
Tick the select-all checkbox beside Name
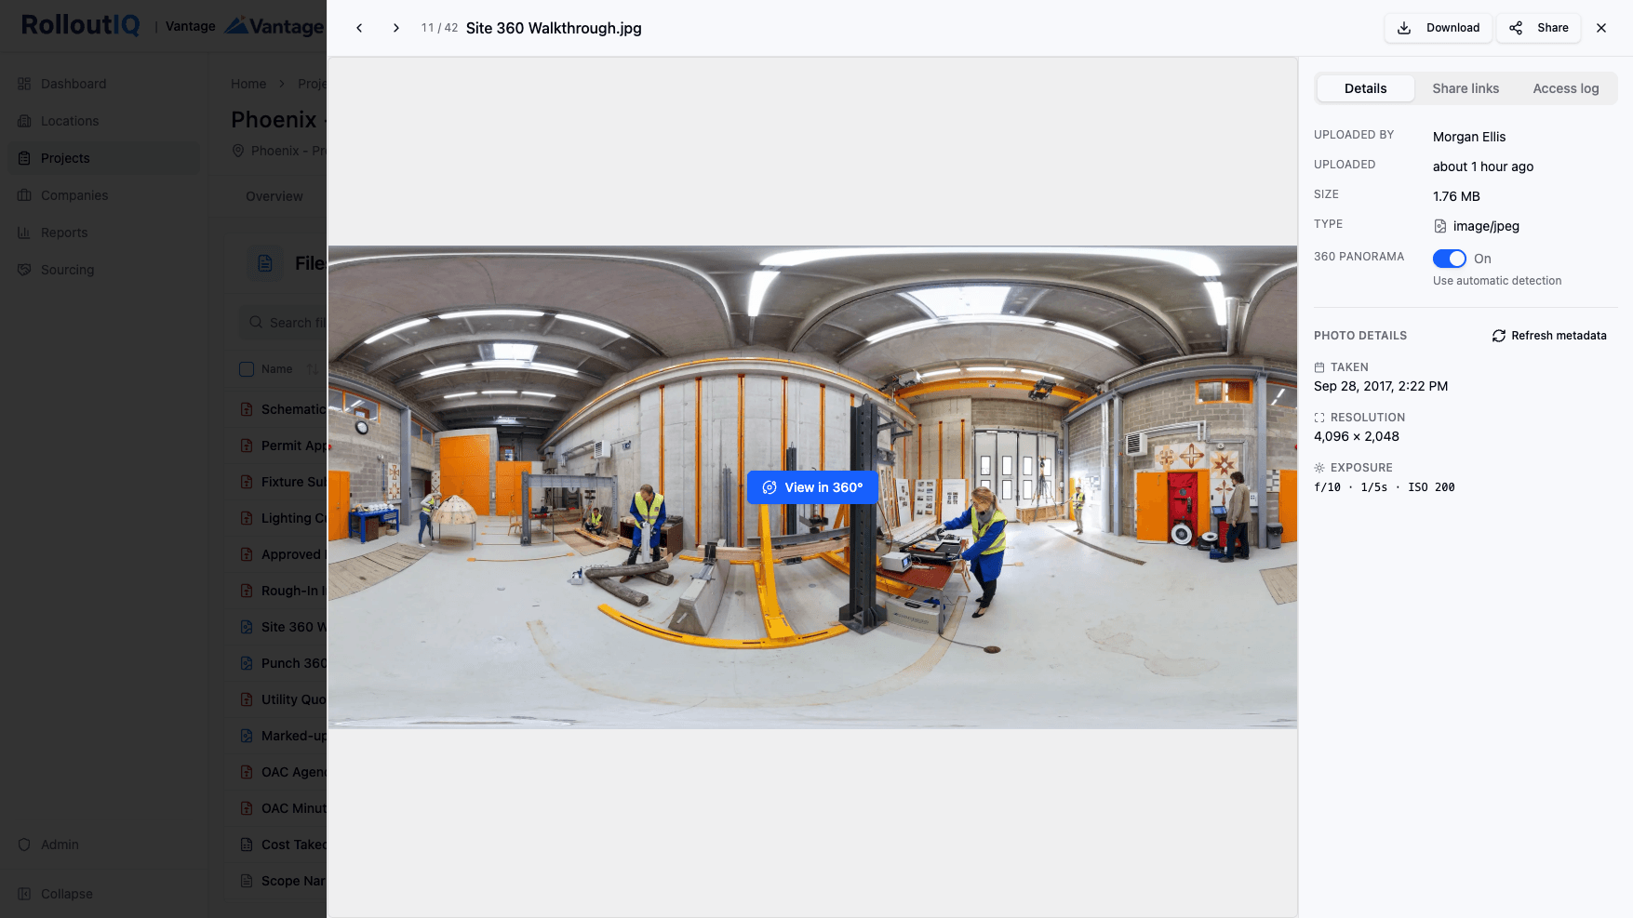(x=247, y=369)
